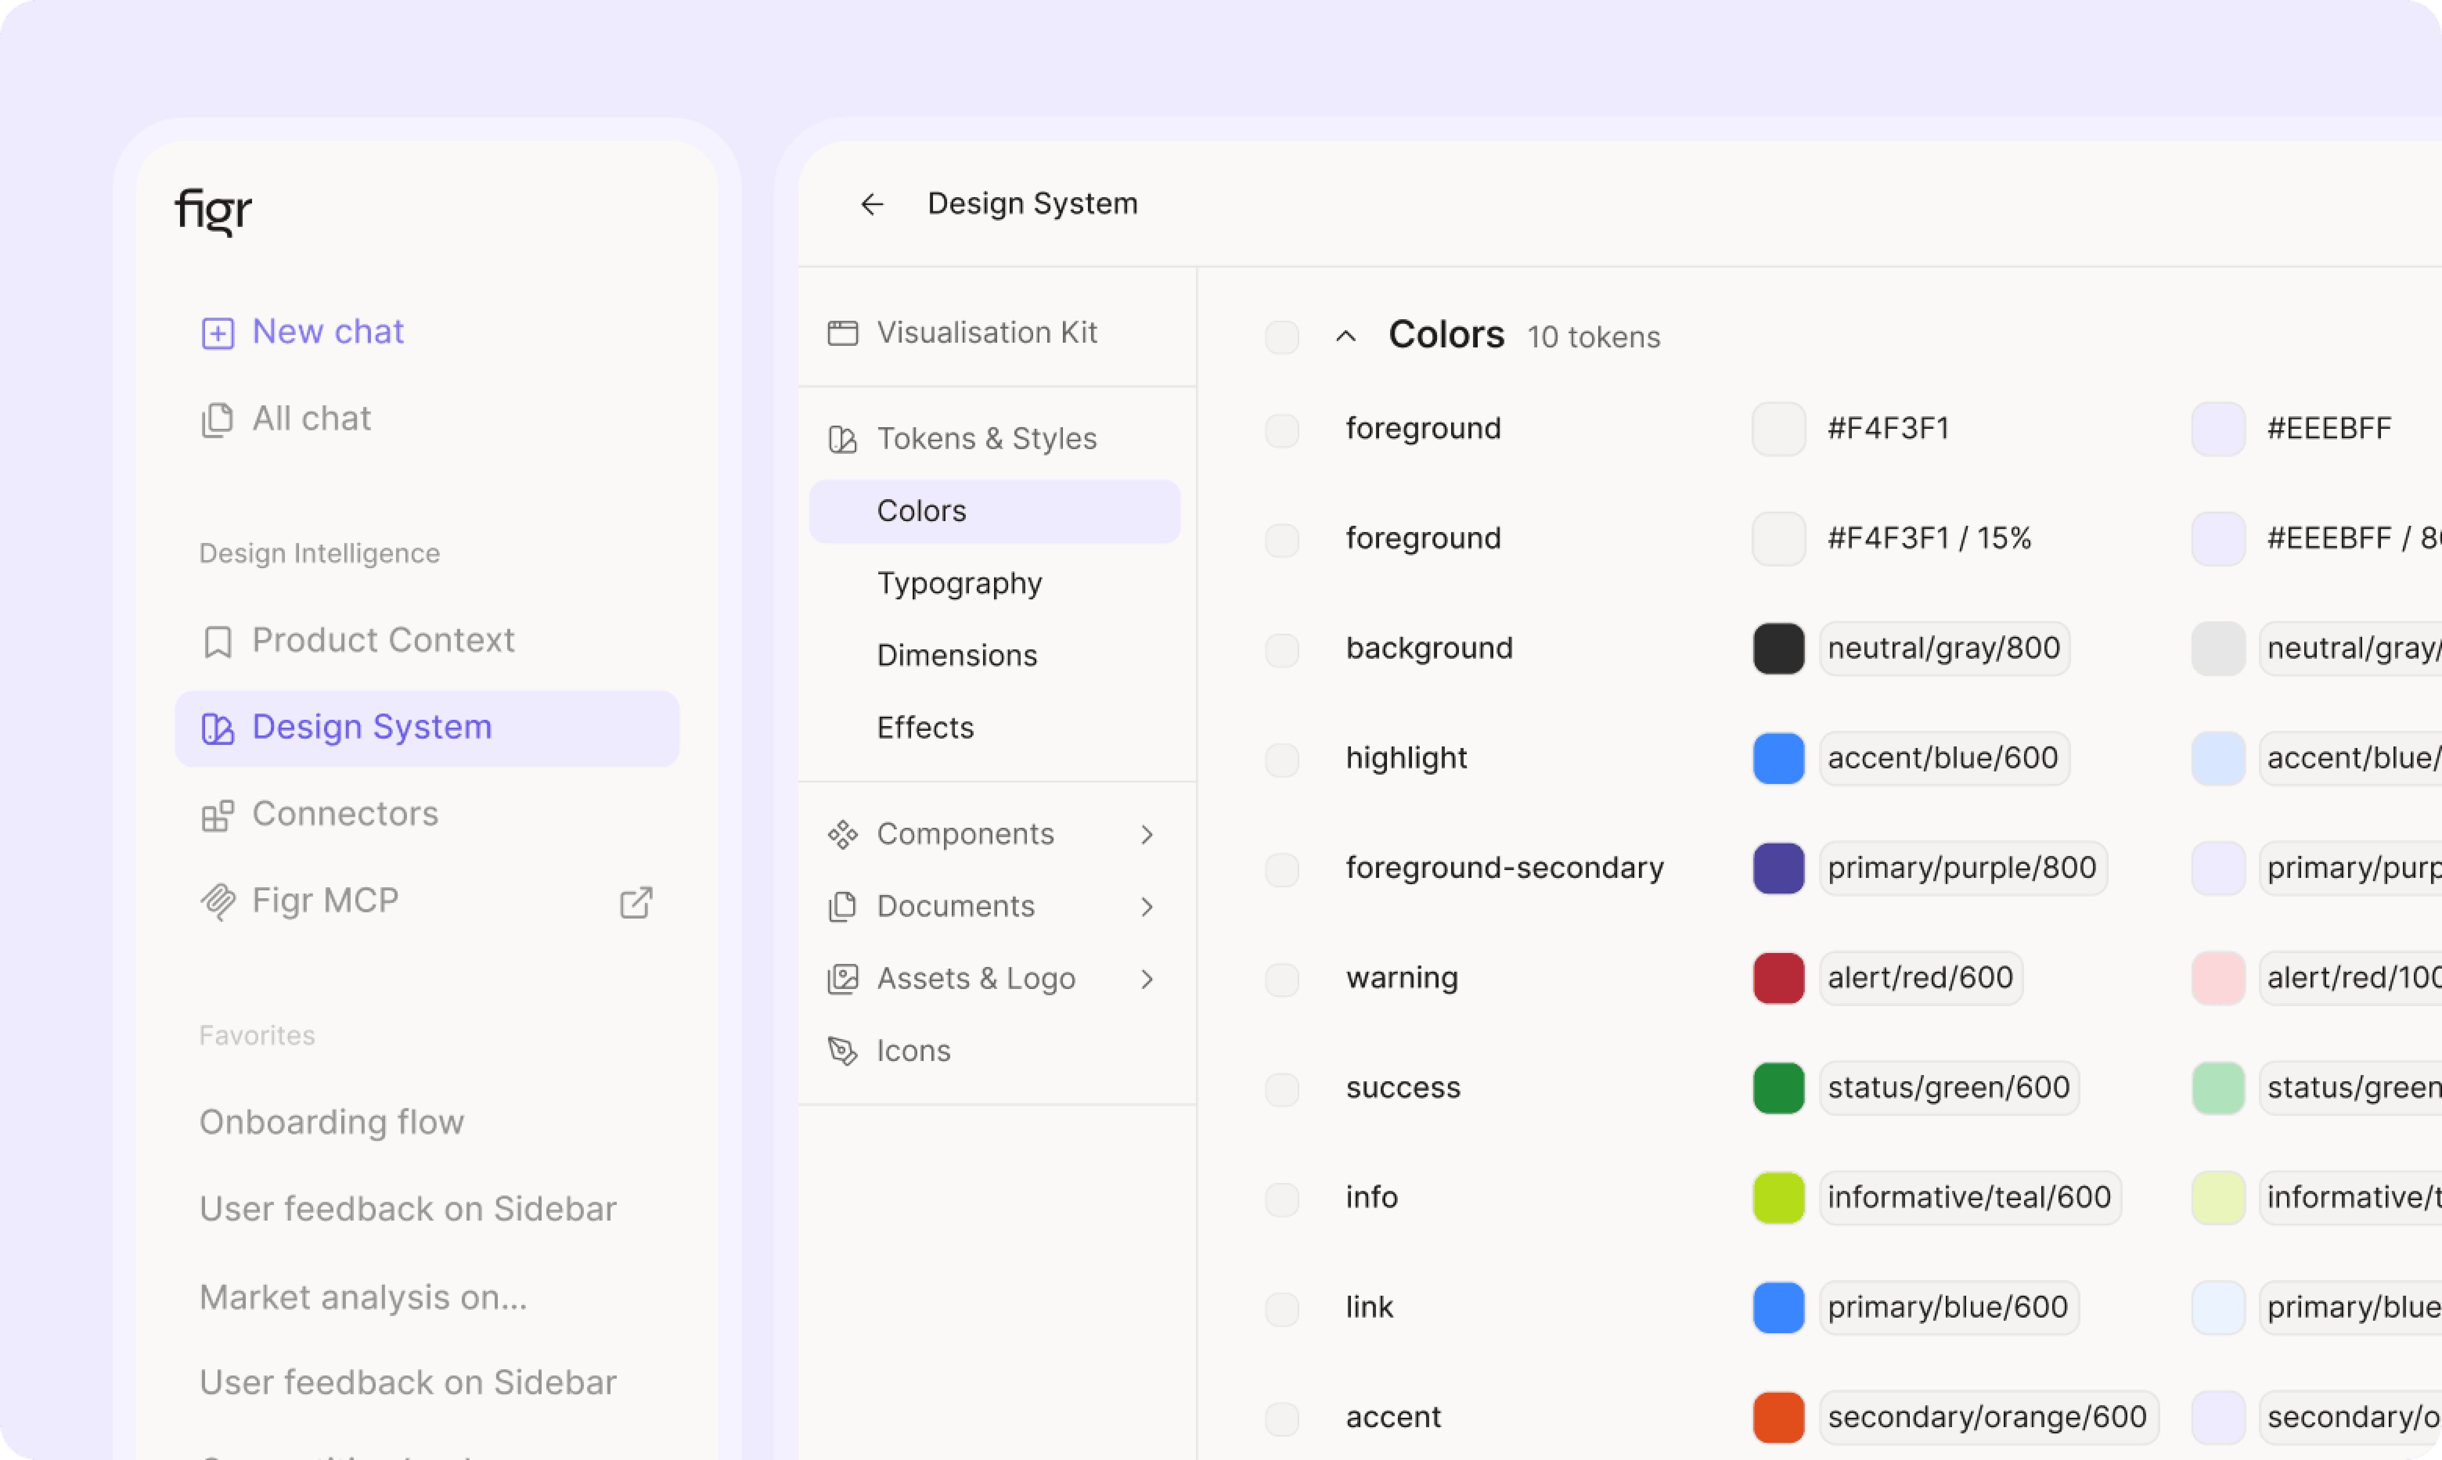Viewport: 2442px width, 1460px height.
Task: Expand the Assets & Logo chevron
Action: (1147, 979)
